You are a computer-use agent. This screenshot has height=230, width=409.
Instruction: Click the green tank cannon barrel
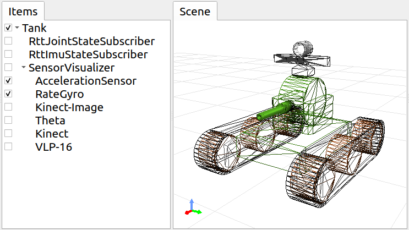(275, 110)
